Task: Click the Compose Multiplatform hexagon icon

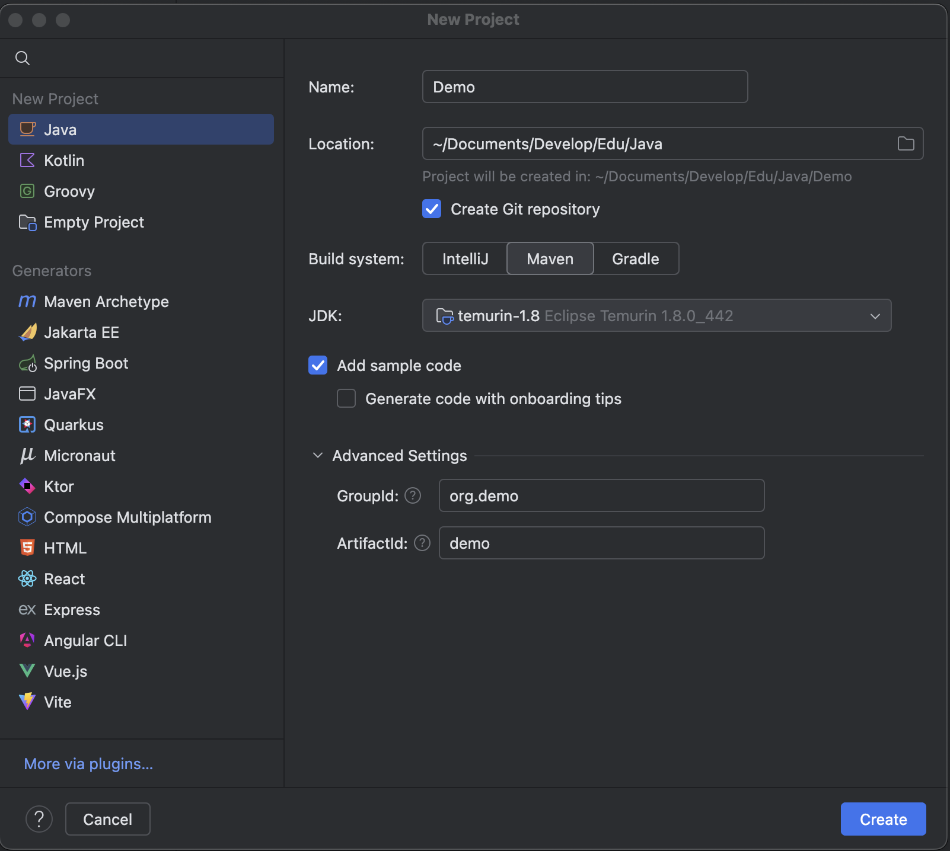Action: click(x=27, y=517)
